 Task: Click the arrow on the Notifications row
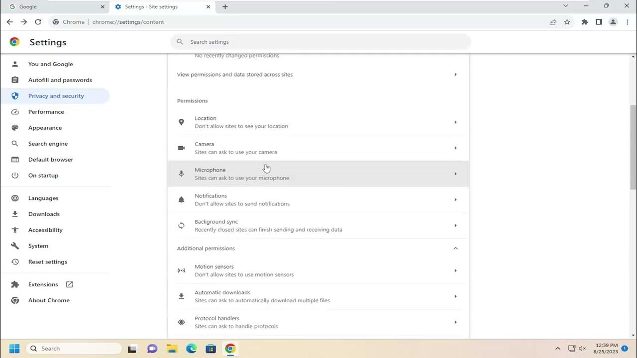455,200
